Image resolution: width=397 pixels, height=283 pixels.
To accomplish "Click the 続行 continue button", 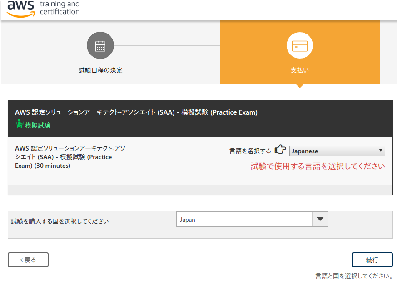I will pos(372,260).
